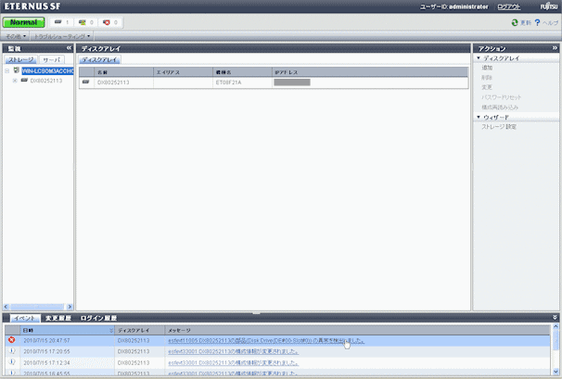Switch to the ログイン履歴 tab
The width and height of the screenshot is (562, 379).
point(98,318)
